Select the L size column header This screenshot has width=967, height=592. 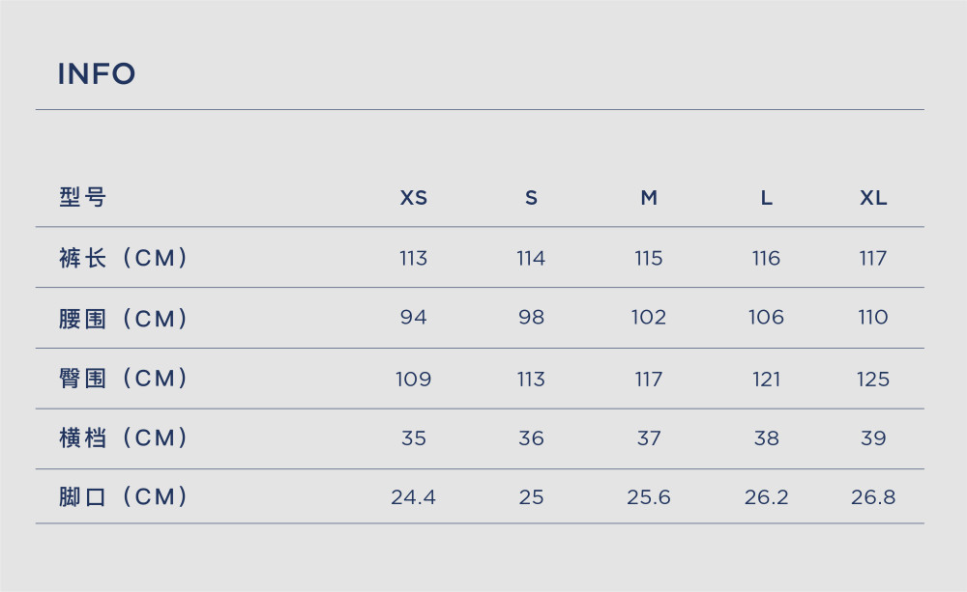[766, 198]
